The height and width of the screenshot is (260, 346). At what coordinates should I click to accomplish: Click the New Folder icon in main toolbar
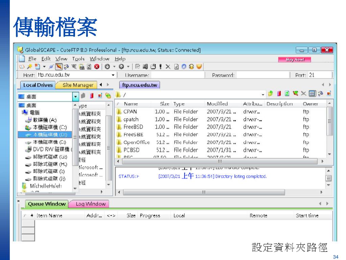coord(153,67)
